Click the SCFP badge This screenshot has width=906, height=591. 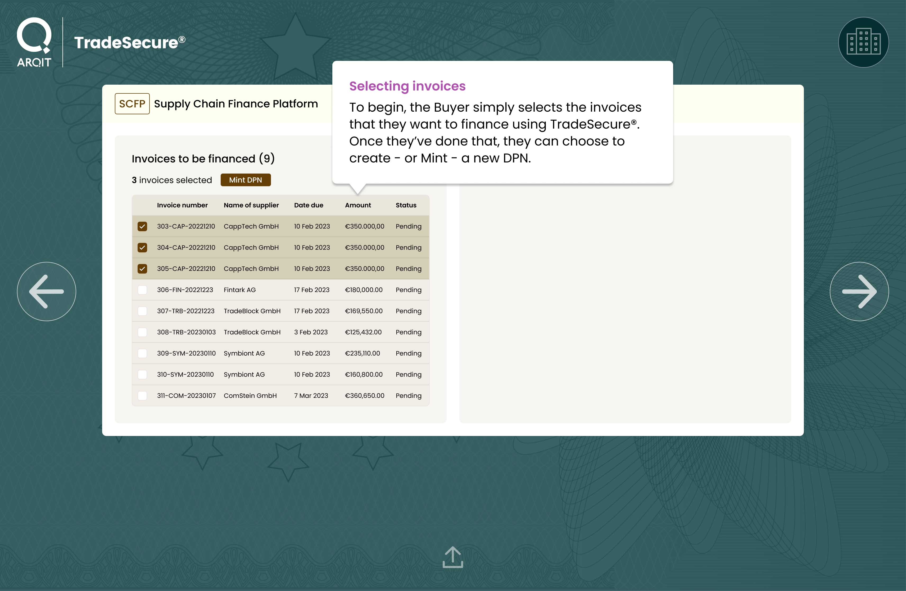pos(132,103)
